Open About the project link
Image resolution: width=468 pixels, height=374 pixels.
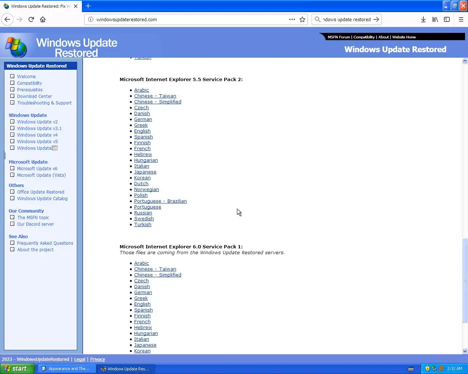pyautogui.click(x=35, y=250)
